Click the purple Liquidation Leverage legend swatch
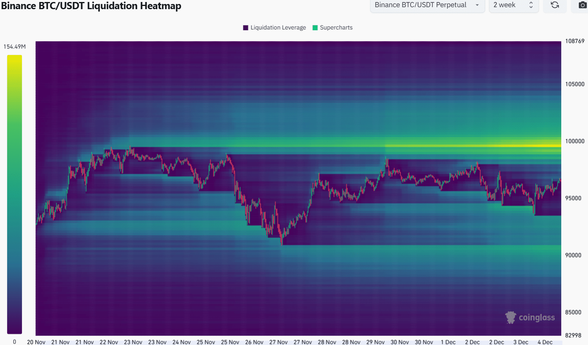This screenshot has width=588, height=345. click(x=246, y=27)
